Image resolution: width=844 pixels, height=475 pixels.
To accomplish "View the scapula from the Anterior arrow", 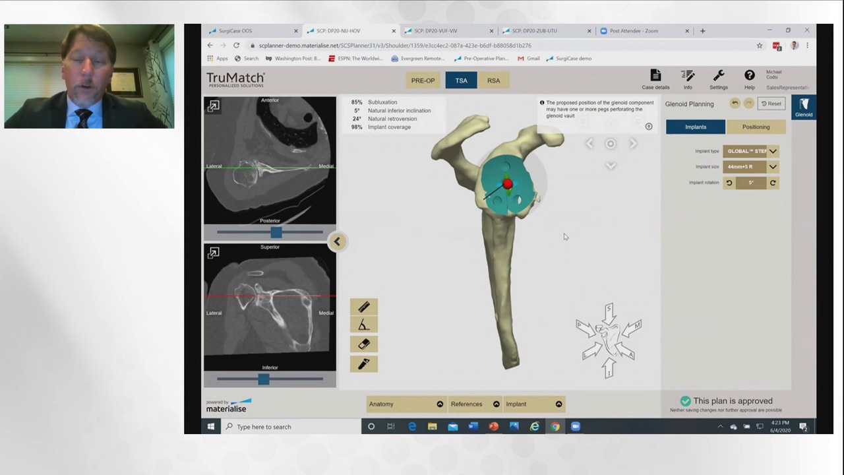I will 627,353.
